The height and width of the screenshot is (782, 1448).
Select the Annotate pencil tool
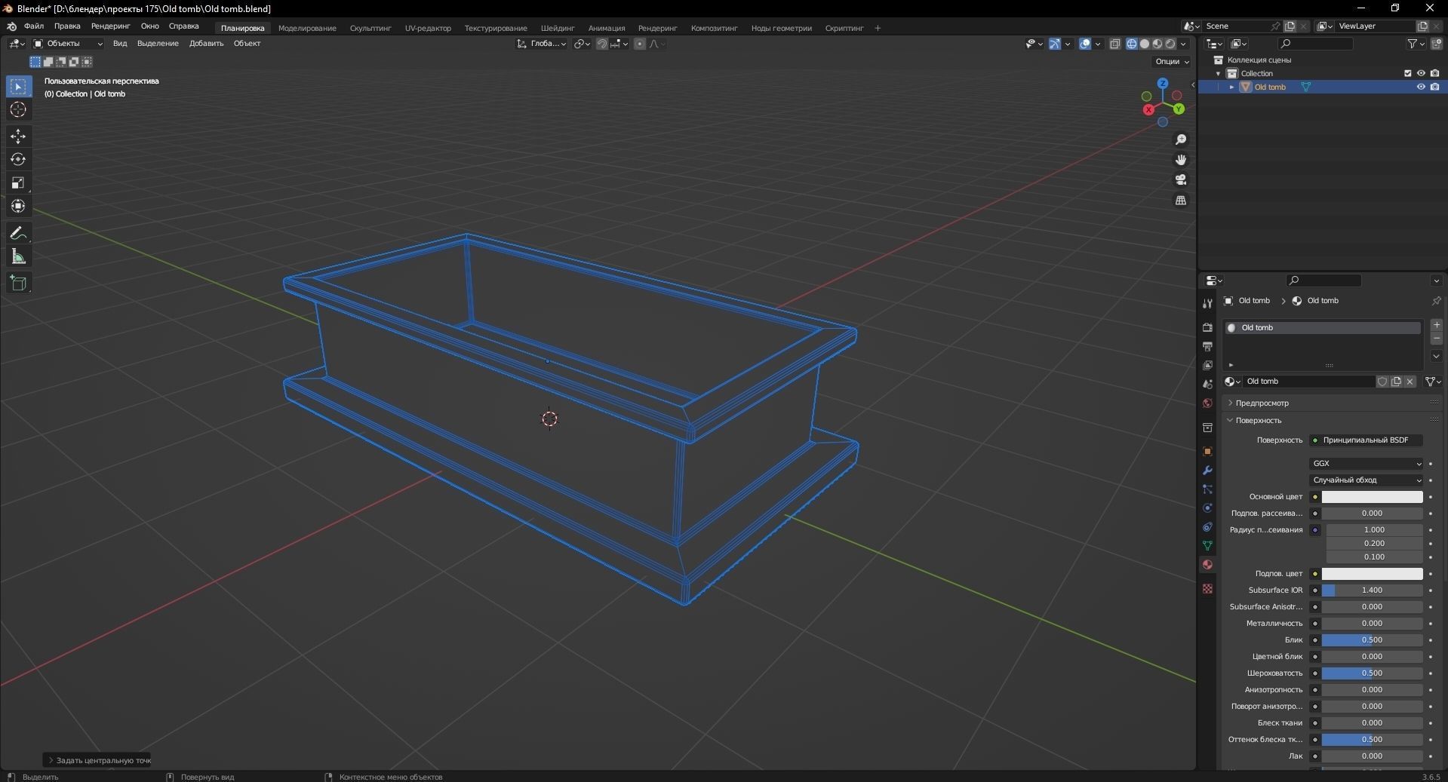click(18, 234)
